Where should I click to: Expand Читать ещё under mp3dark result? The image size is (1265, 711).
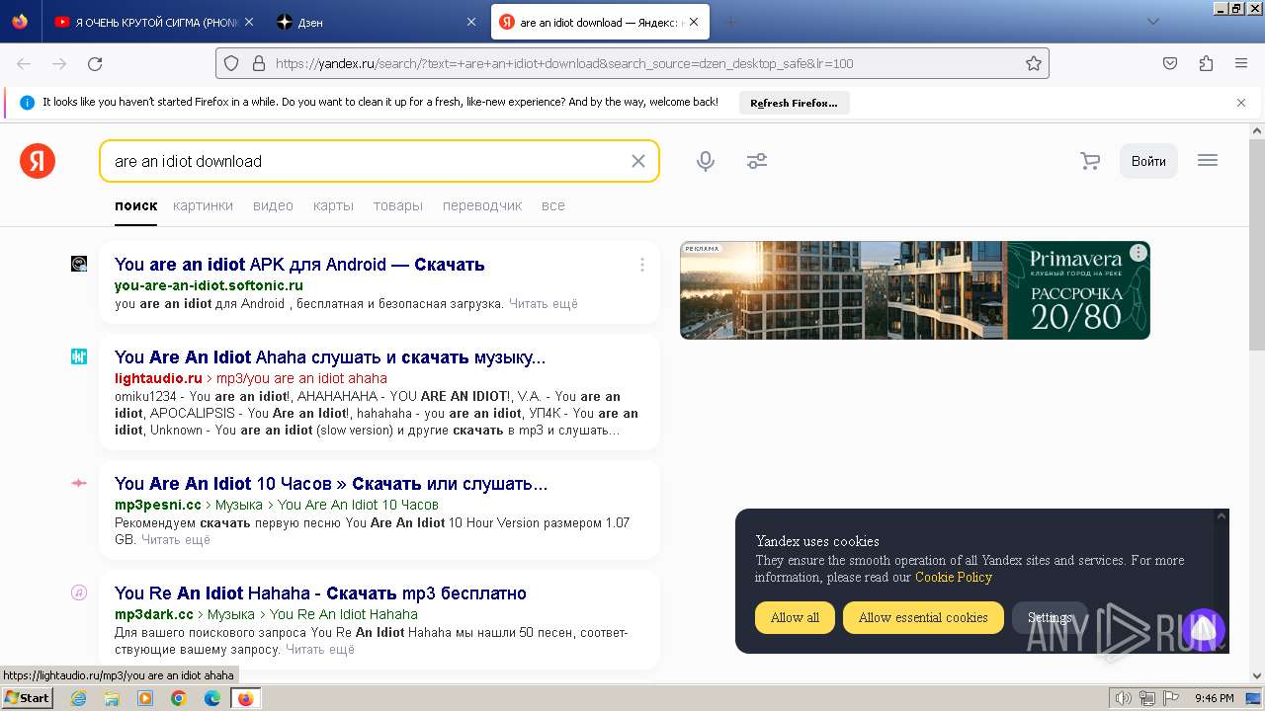click(320, 650)
